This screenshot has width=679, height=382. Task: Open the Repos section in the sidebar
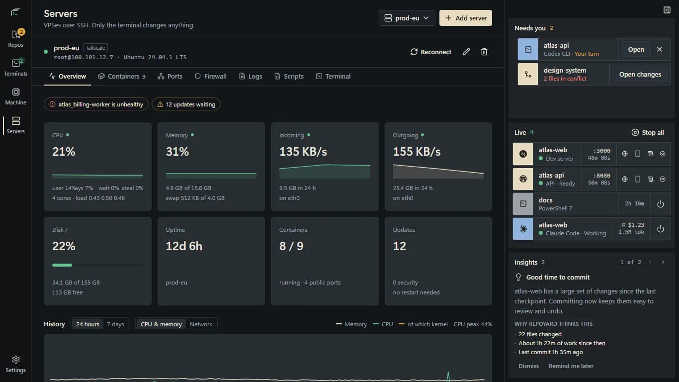pyautogui.click(x=15, y=39)
